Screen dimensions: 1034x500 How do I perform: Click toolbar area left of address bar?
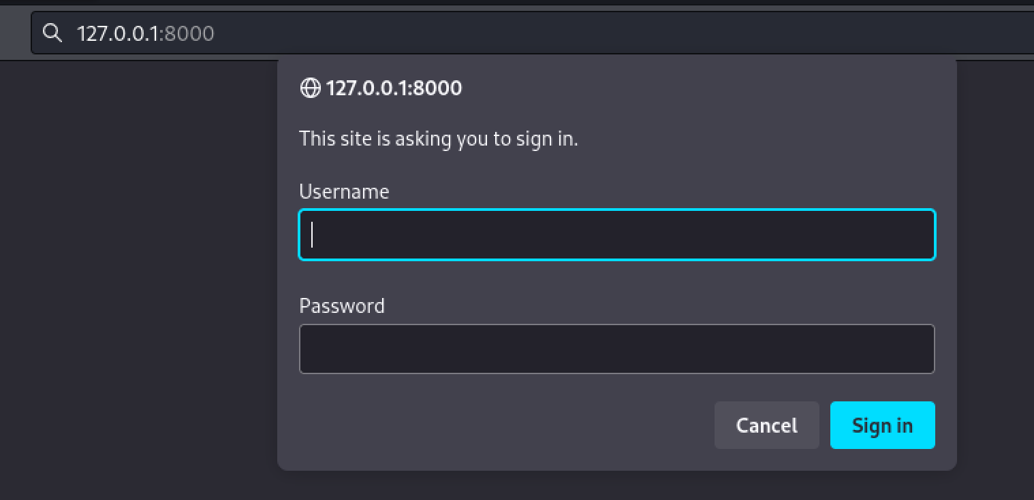[x=14, y=33]
